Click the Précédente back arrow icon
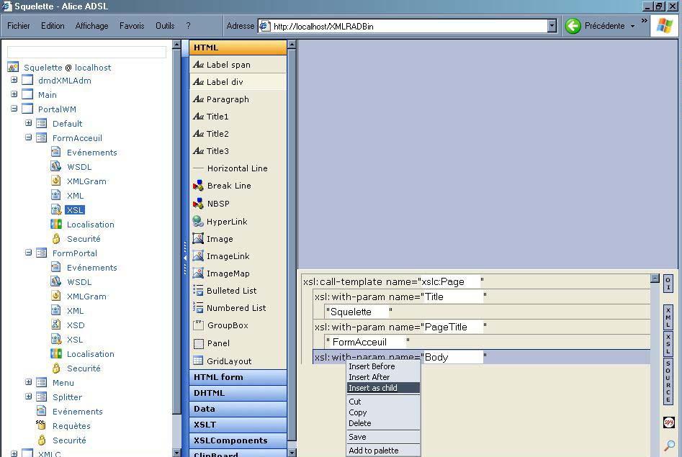Image resolution: width=682 pixels, height=457 pixels. pyautogui.click(x=573, y=26)
